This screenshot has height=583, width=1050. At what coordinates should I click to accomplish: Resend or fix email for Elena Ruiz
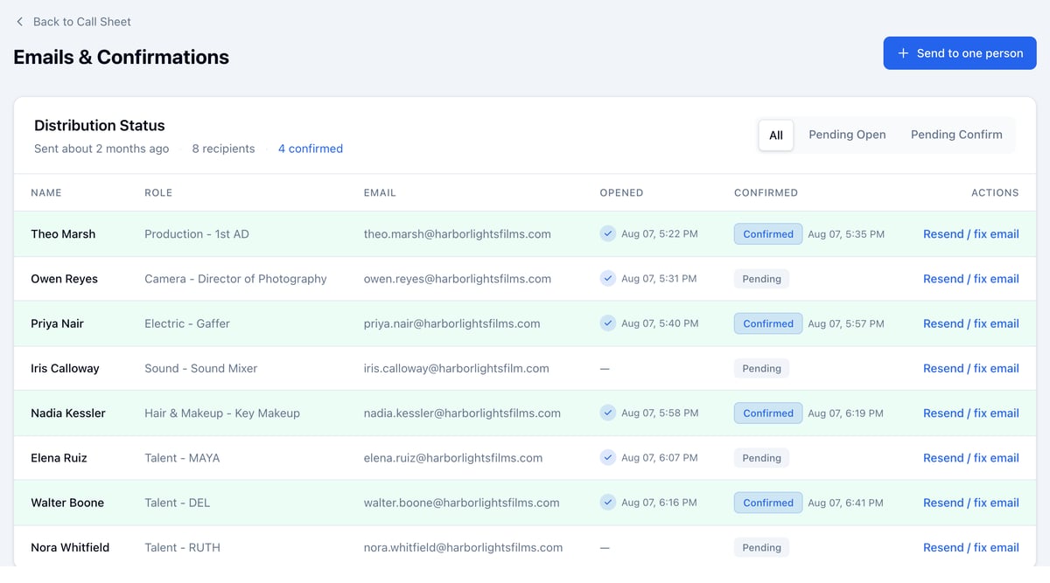pos(971,458)
